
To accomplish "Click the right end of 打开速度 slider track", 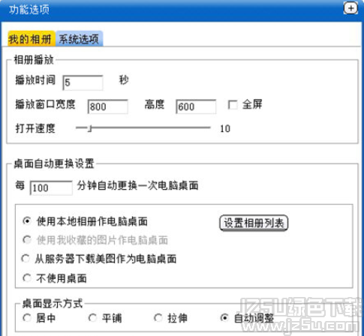I will coord(209,127).
